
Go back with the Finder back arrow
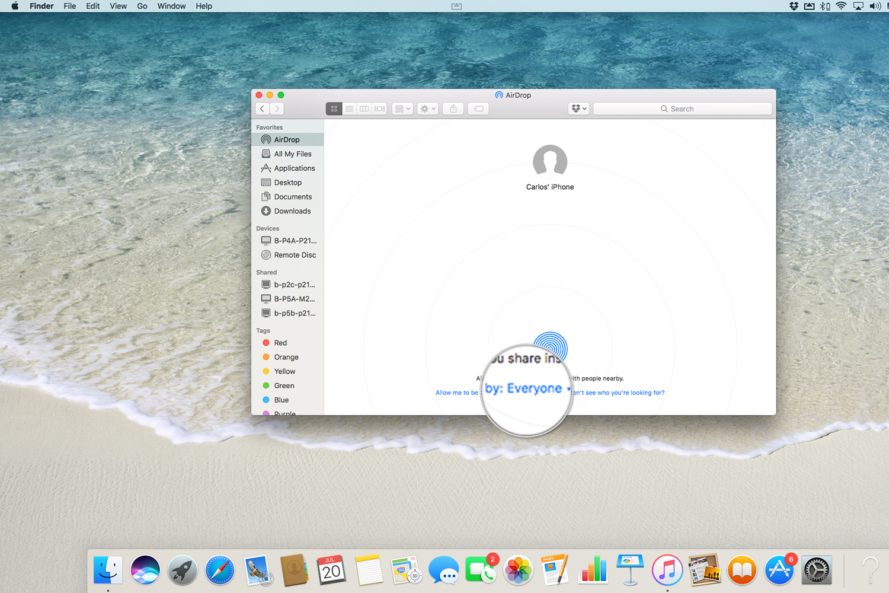pos(263,109)
